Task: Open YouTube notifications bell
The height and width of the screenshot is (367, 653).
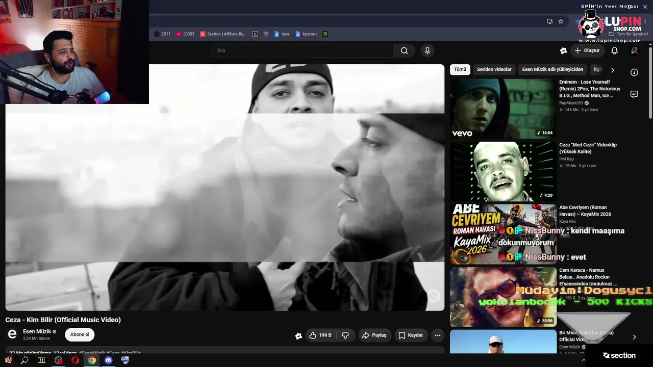Action: (615, 50)
